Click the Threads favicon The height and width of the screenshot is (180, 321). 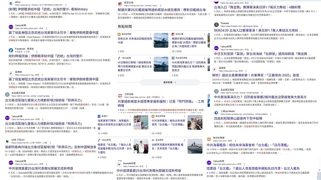pos(216,25)
